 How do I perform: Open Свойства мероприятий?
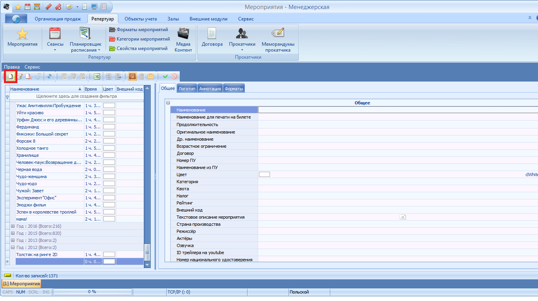click(x=138, y=48)
